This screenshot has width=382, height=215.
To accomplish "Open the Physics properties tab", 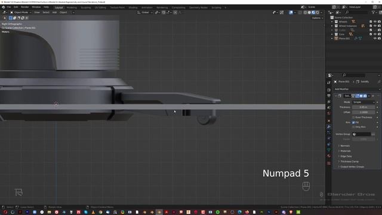I will click(329, 138).
